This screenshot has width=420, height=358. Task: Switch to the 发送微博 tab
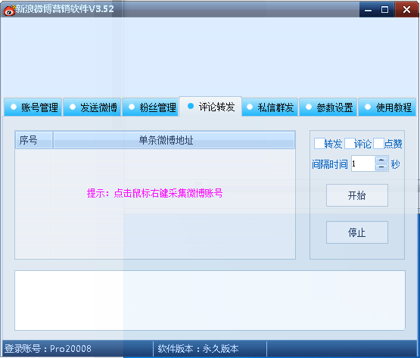click(92, 107)
